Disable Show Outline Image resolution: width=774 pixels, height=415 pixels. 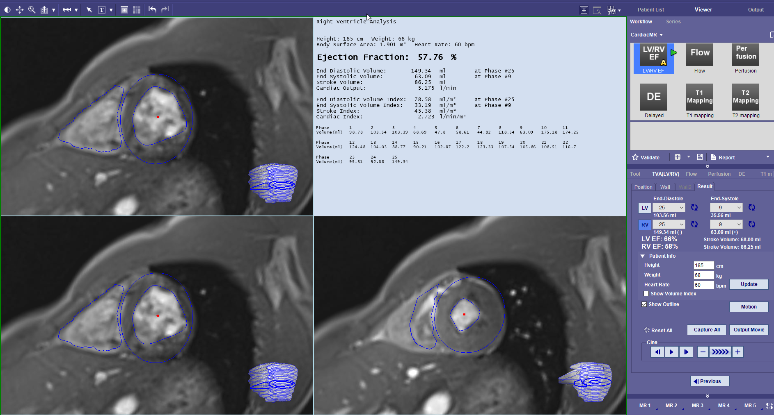[x=645, y=304]
